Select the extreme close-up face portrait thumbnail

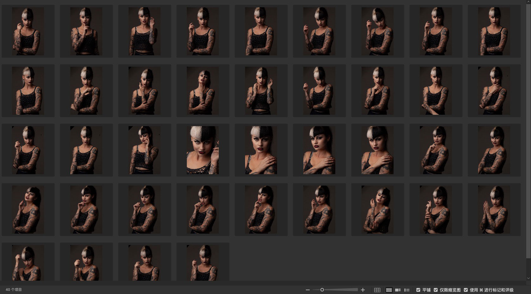pos(203,150)
